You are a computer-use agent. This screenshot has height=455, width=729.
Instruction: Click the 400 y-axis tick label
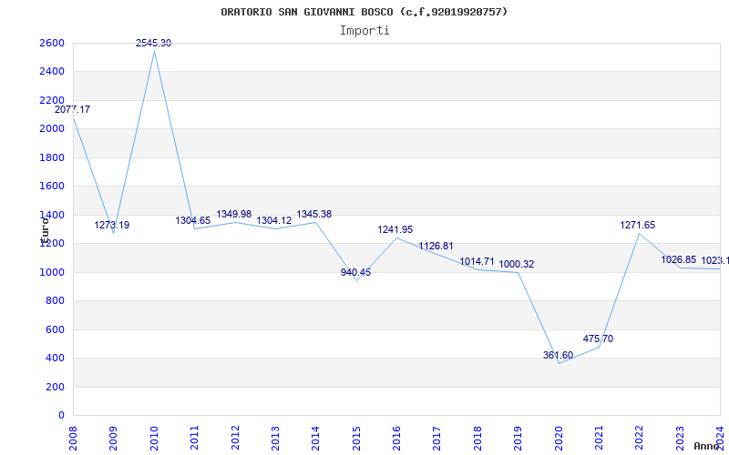(55, 359)
